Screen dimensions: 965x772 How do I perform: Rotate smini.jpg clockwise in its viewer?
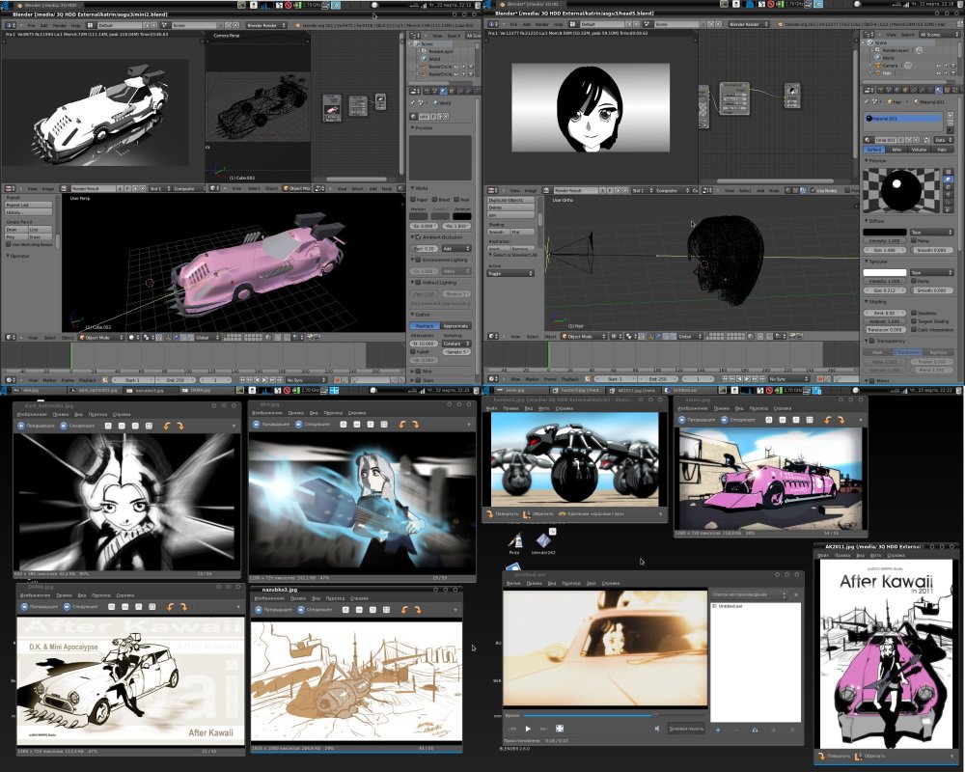(x=841, y=420)
